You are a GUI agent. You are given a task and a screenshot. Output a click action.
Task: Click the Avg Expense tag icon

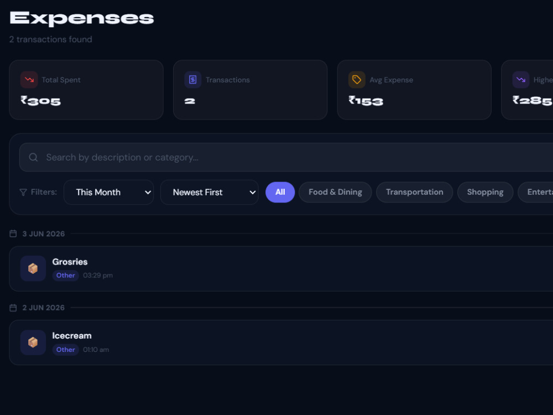357,80
